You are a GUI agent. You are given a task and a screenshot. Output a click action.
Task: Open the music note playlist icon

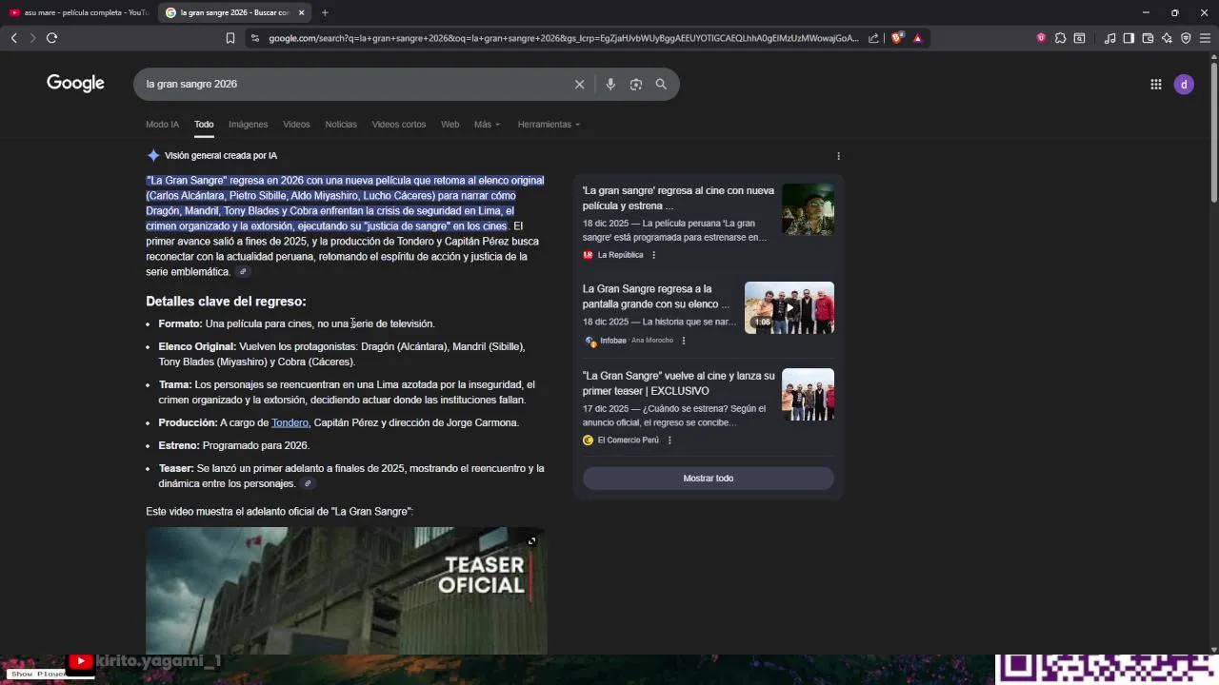[1109, 38]
